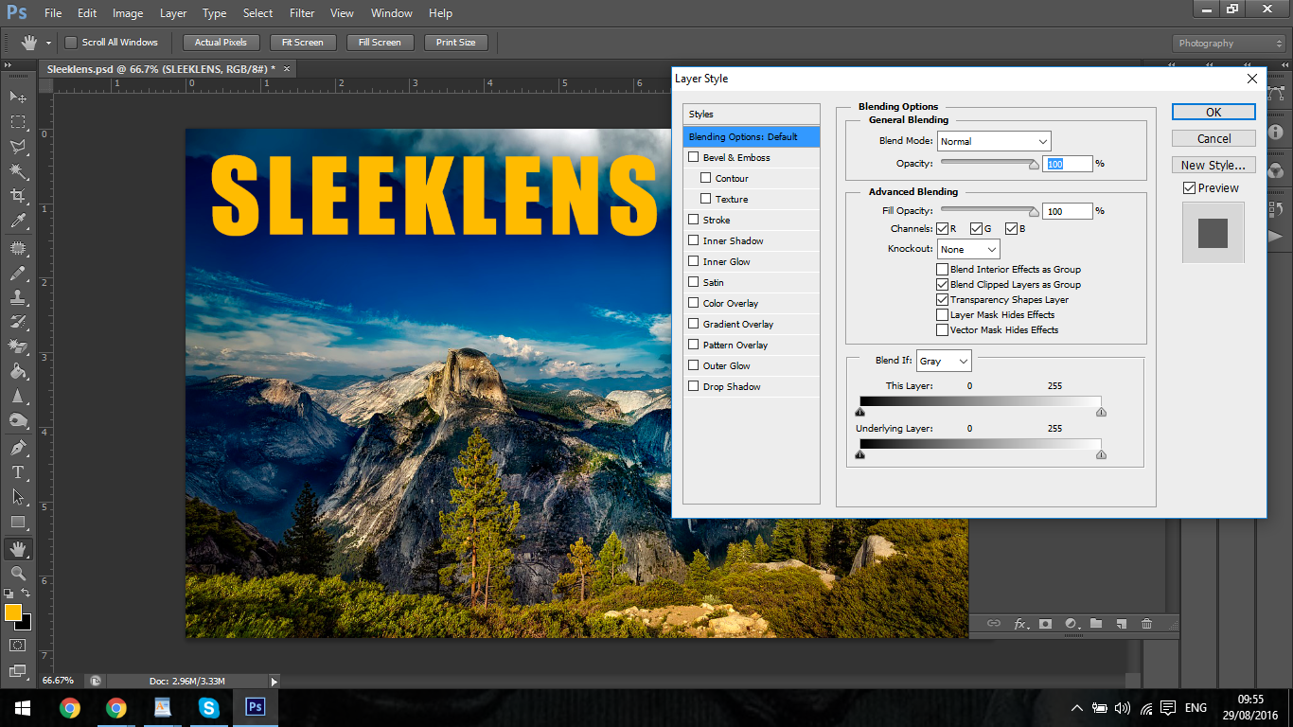This screenshot has height=727, width=1293.
Task: Click the Fit Screen button
Action: [x=302, y=42]
